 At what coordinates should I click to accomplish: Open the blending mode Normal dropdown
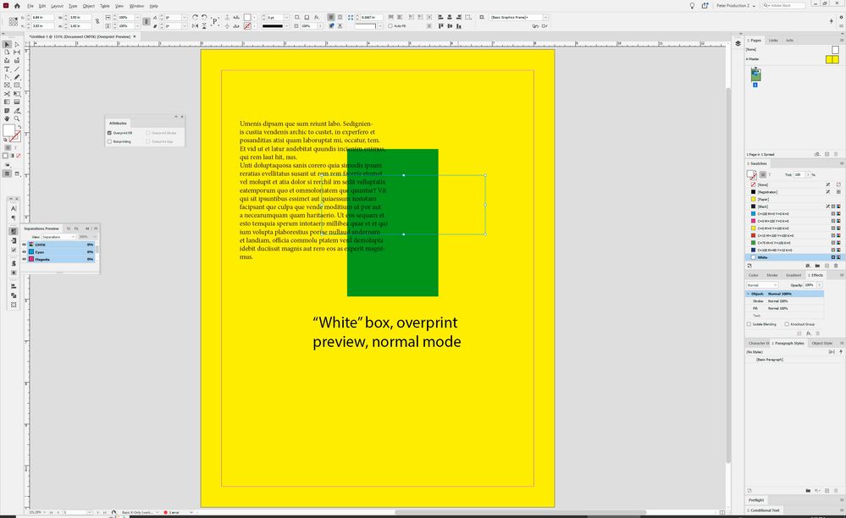763,285
